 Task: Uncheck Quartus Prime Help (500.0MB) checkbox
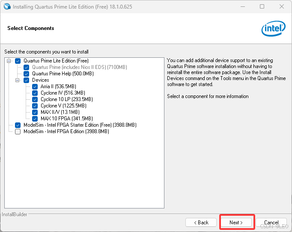[x=26, y=74]
